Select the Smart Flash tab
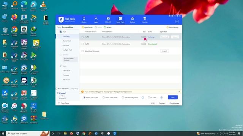243x136 pixels. coord(120,20)
